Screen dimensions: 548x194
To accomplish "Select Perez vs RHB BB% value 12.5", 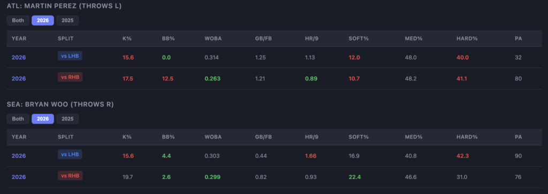I will click(168, 79).
